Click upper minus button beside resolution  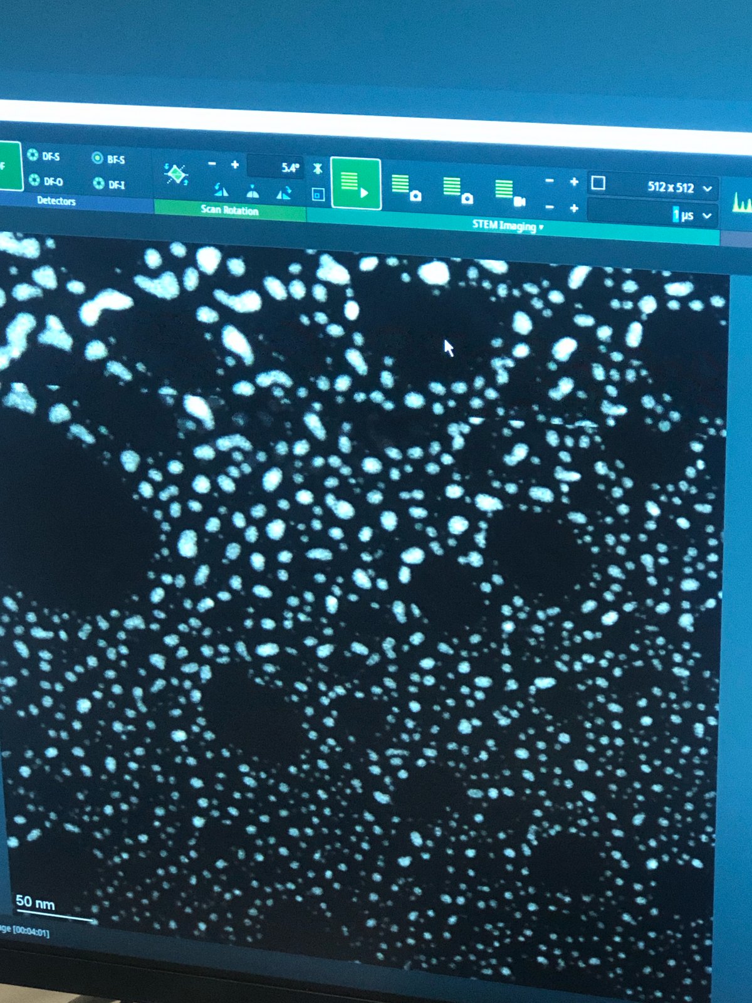pos(550,181)
